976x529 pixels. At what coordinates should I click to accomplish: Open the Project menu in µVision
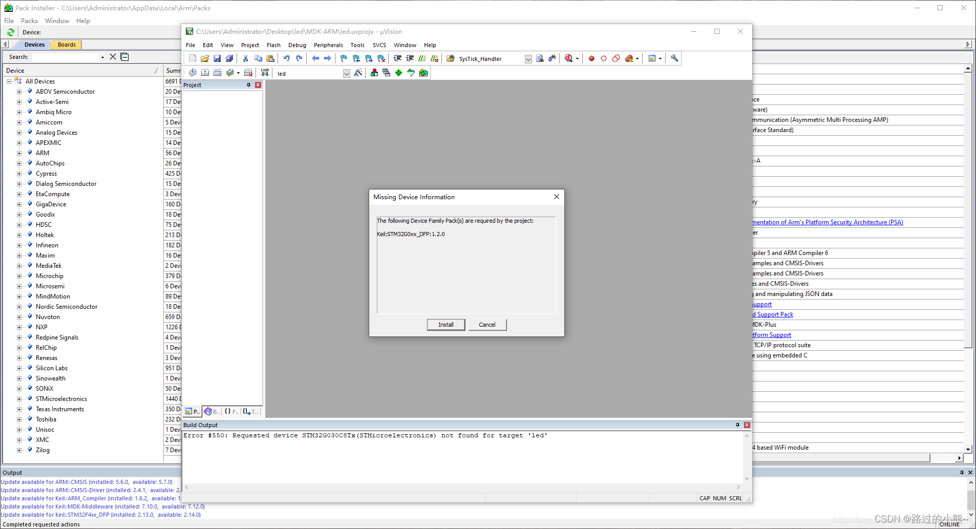coord(250,45)
